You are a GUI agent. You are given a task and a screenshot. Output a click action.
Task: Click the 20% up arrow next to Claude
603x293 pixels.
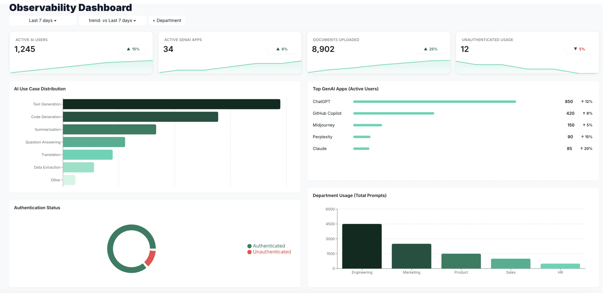pos(586,149)
